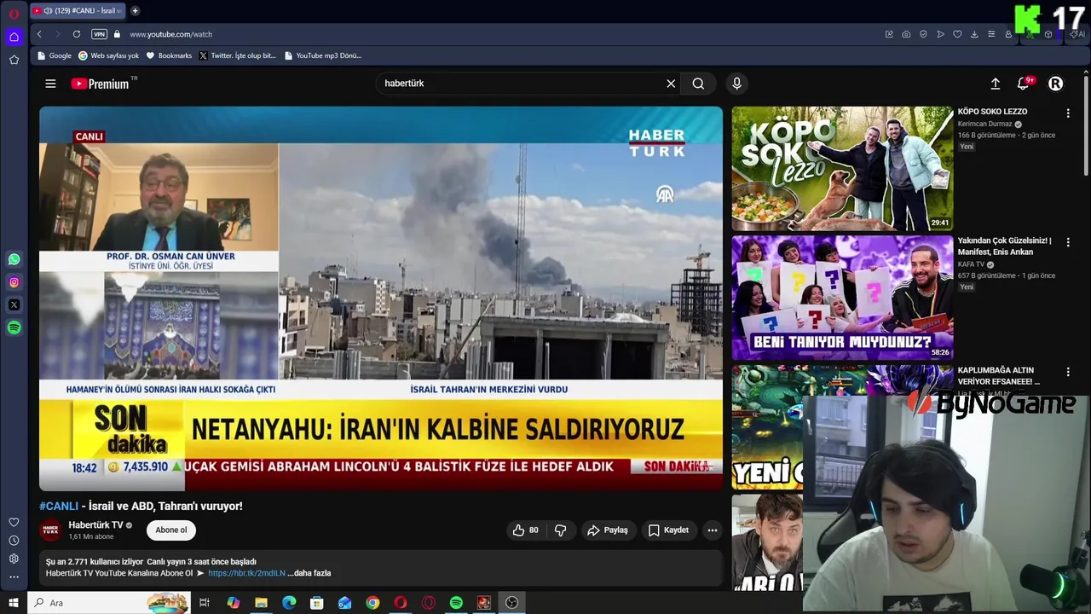The height and width of the screenshot is (614, 1091).
Task: Share the video via Paylaş
Action: tap(608, 530)
